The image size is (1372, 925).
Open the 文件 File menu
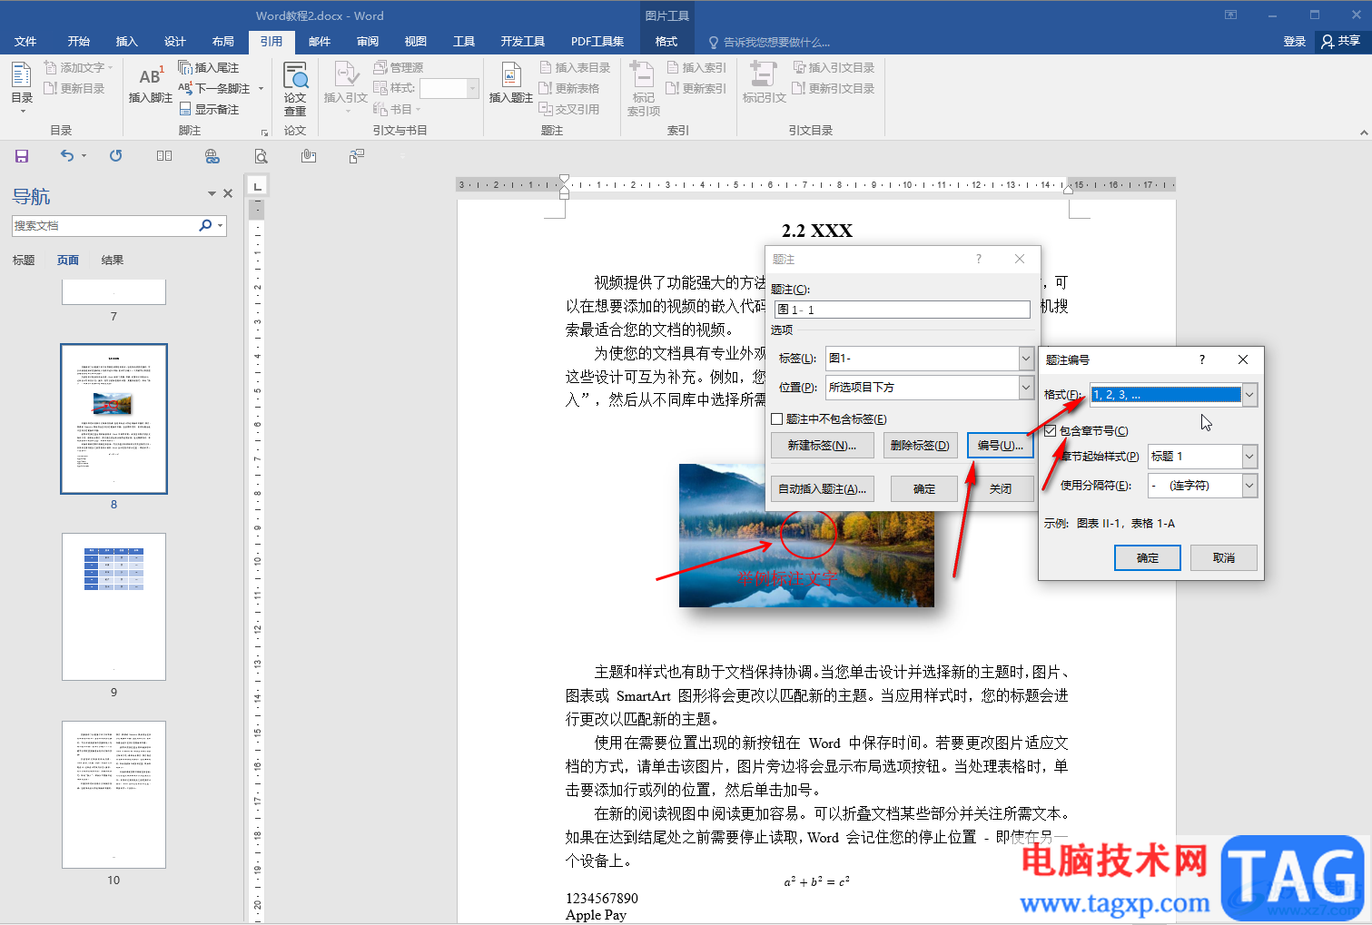coord(25,42)
